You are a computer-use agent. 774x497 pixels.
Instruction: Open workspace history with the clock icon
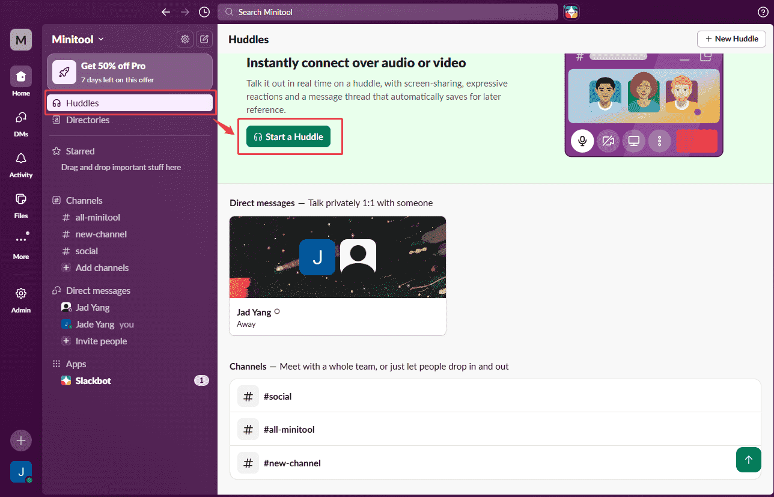coord(204,11)
